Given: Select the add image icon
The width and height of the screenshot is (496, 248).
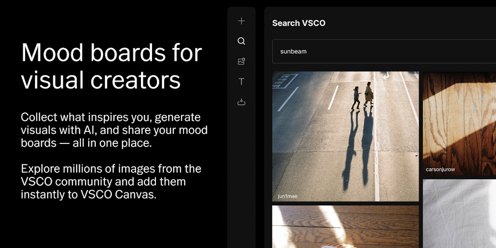Looking at the screenshot, I should click(x=241, y=62).
